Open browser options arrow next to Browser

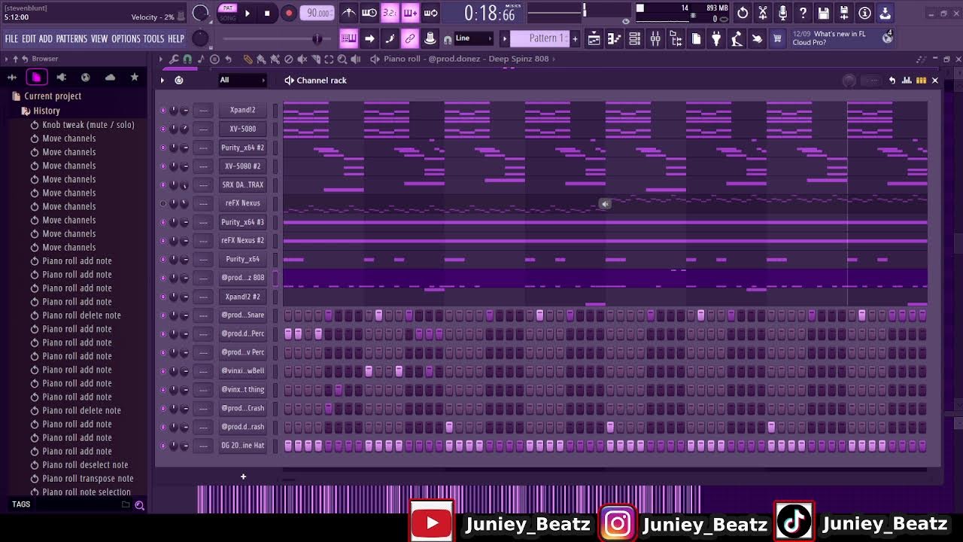[7, 59]
